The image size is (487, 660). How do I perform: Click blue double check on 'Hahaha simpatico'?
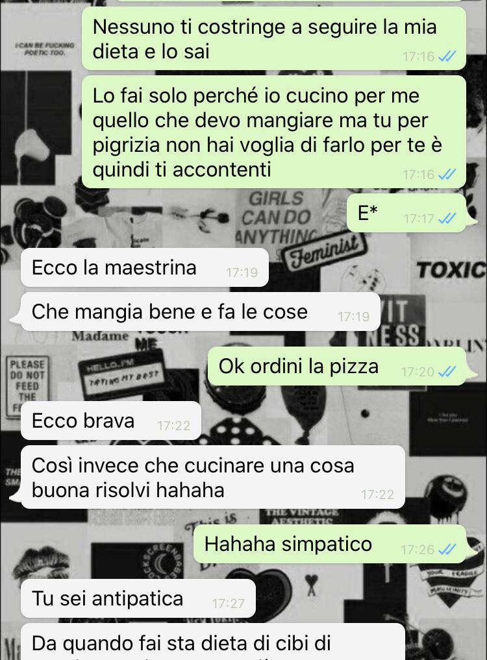pos(447,549)
